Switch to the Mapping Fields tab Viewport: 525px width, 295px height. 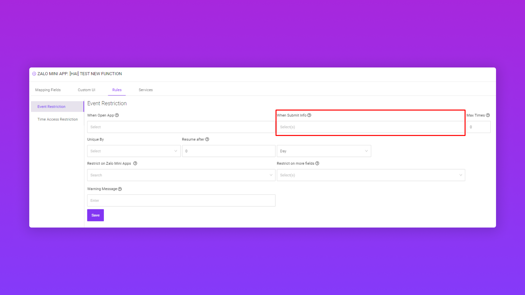[48, 90]
